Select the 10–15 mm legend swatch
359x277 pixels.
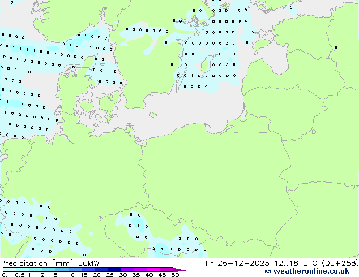(x=75, y=270)
